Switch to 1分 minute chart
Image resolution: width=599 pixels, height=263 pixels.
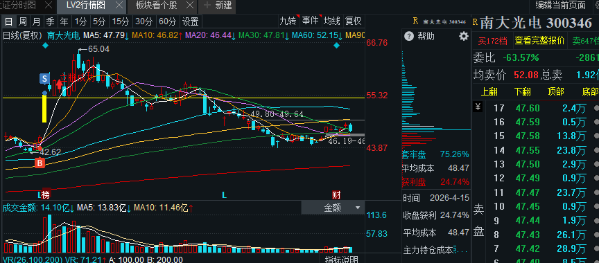click(x=80, y=21)
